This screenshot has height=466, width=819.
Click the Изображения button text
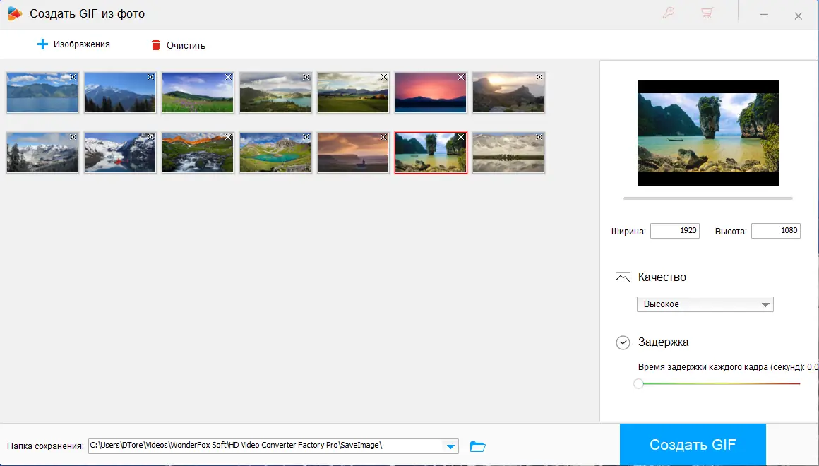click(x=80, y=44)
